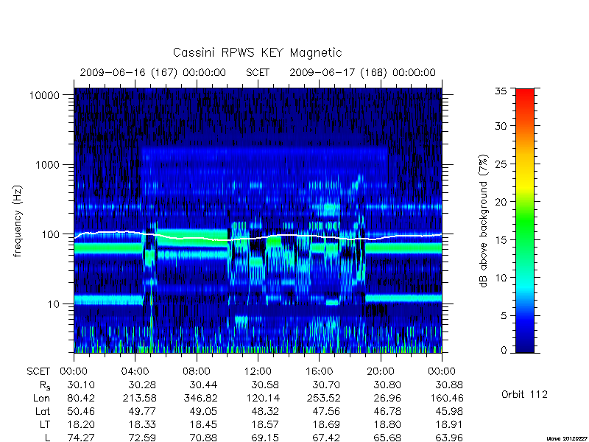Viewport: 589px width, 442px height.
Task: Click the L value 74.27
Action: click(81, 438)
